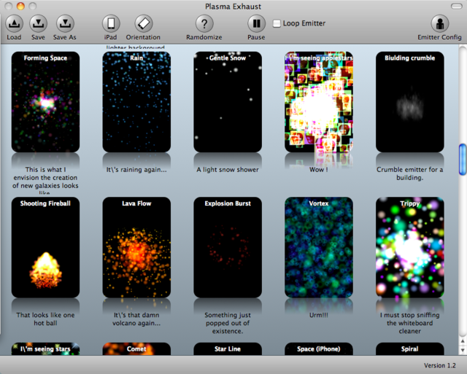Click the Version 1.2 status text
Image resolution: width=467 pixels, height=374 pixels.
pos(440,365)
